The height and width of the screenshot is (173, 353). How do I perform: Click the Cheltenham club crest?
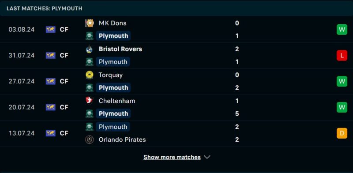click(90, 101)
